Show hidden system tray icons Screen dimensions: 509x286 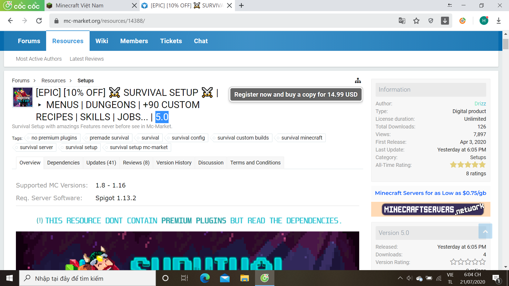(400, 278)
